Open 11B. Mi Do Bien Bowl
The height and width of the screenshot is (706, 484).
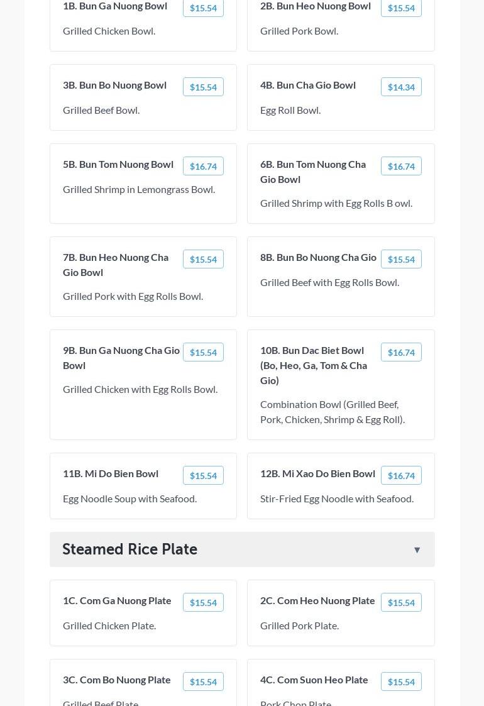[111, 473]
